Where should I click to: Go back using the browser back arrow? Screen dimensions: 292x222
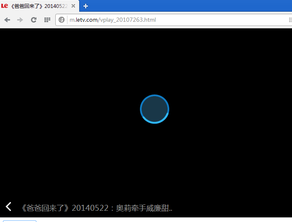(7, 20)
